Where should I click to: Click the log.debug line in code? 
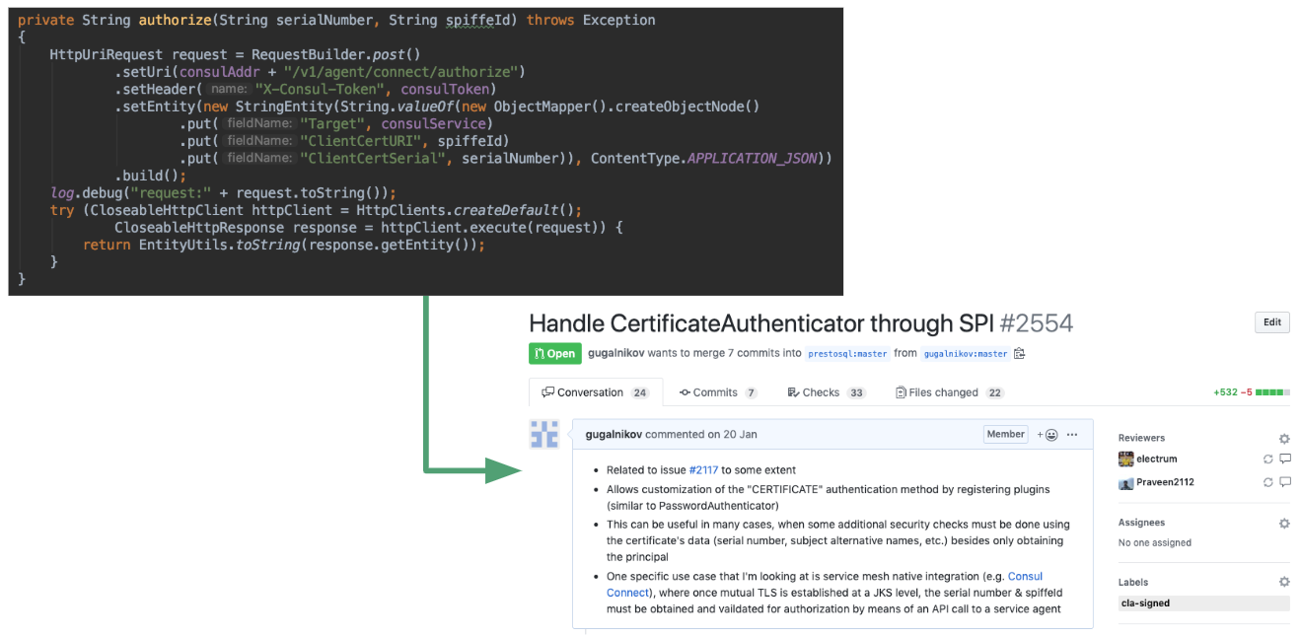(223, 192)
